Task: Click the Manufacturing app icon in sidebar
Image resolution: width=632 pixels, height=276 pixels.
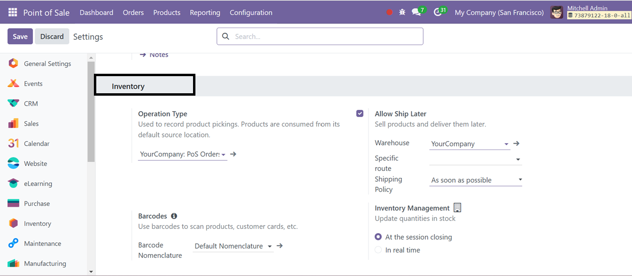Action: tap(13, 263)
